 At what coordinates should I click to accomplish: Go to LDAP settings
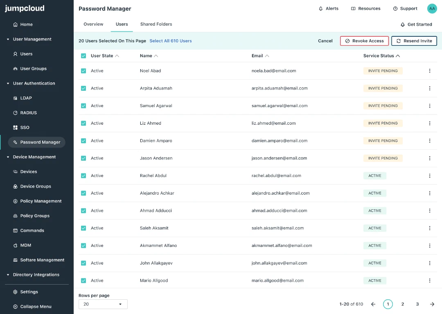(23, 98)
